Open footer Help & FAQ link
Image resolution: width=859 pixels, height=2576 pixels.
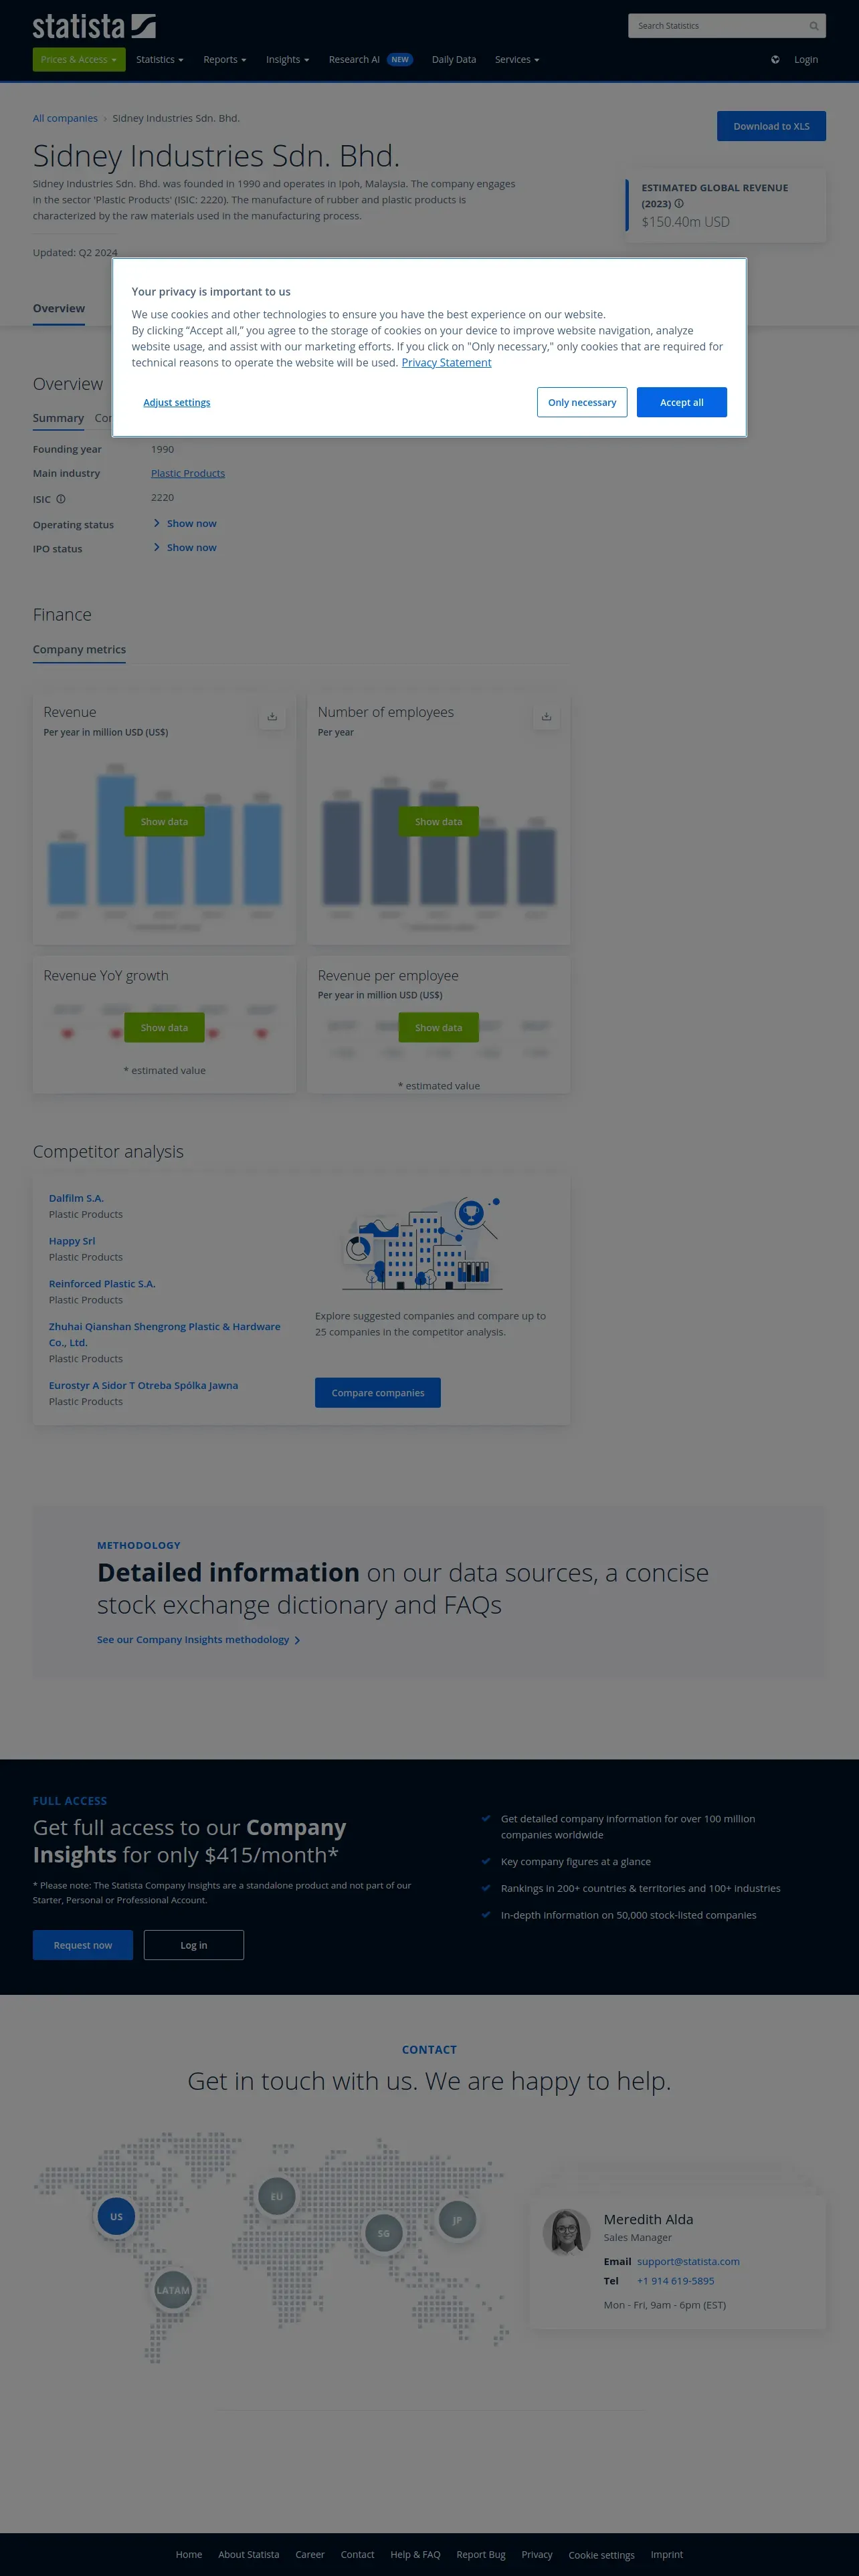point(415,2555)
